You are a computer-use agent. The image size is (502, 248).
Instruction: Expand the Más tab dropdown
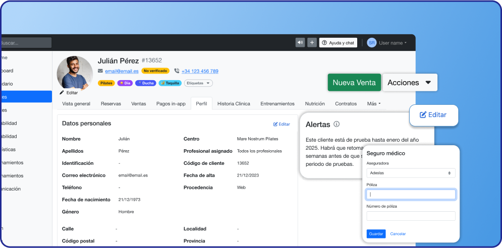pos(374,104)
